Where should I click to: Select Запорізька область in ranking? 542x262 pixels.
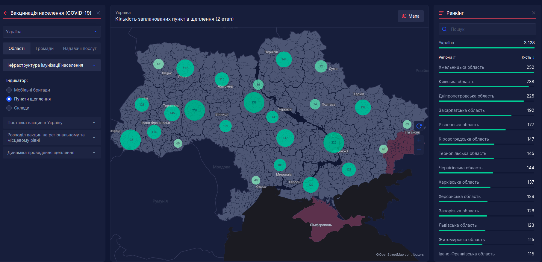click(x=487, y=212)
